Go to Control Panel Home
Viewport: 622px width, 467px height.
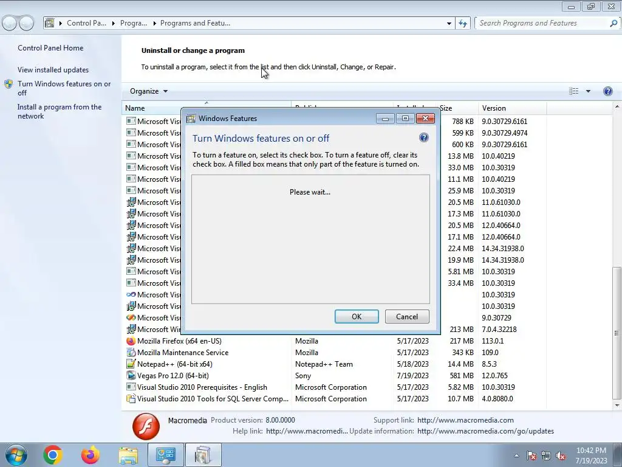[50, 48]
